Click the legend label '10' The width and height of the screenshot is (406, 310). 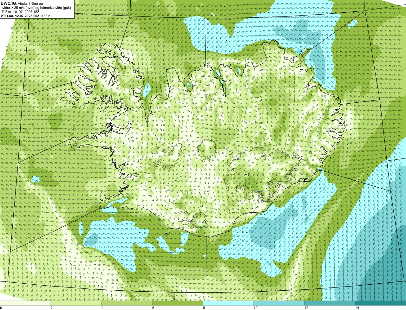coord(255,308)
